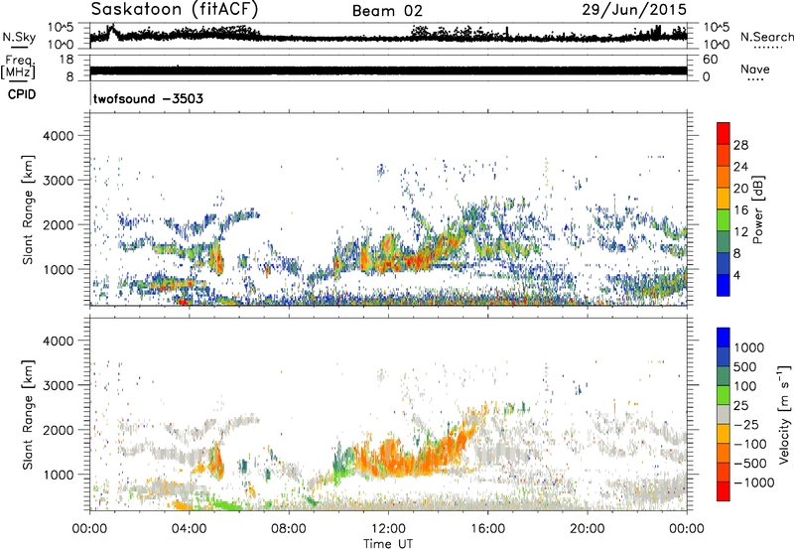Click the '-1000' velocity colorbar tick

coord(754,482)
